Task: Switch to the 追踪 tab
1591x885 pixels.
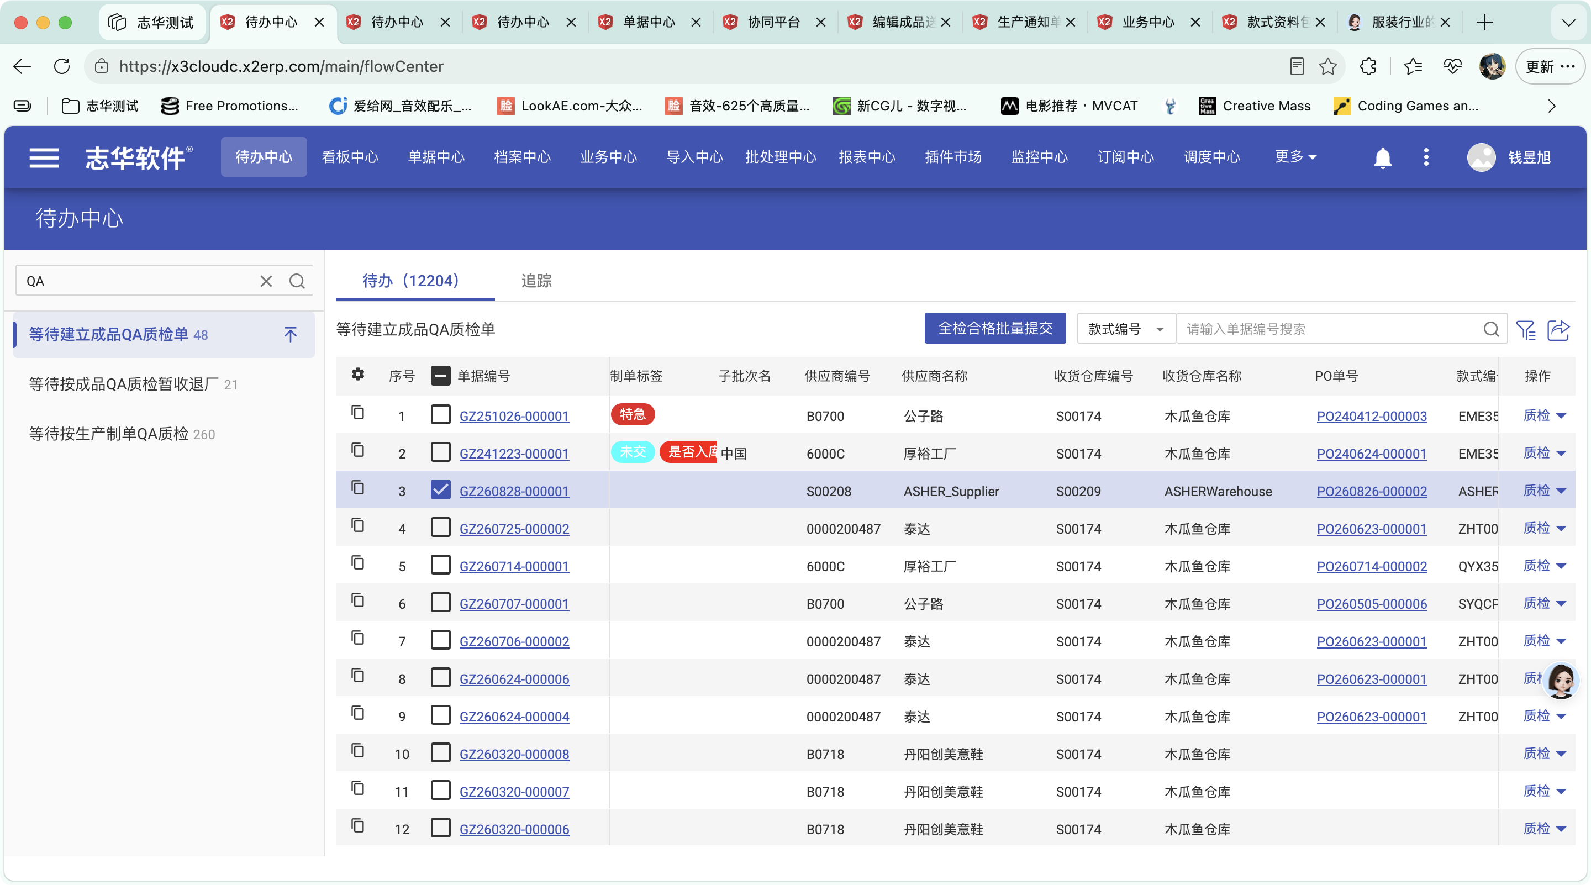Action: 536,281
